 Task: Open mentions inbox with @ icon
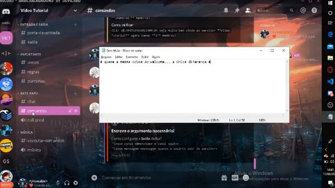pos(303,10)
